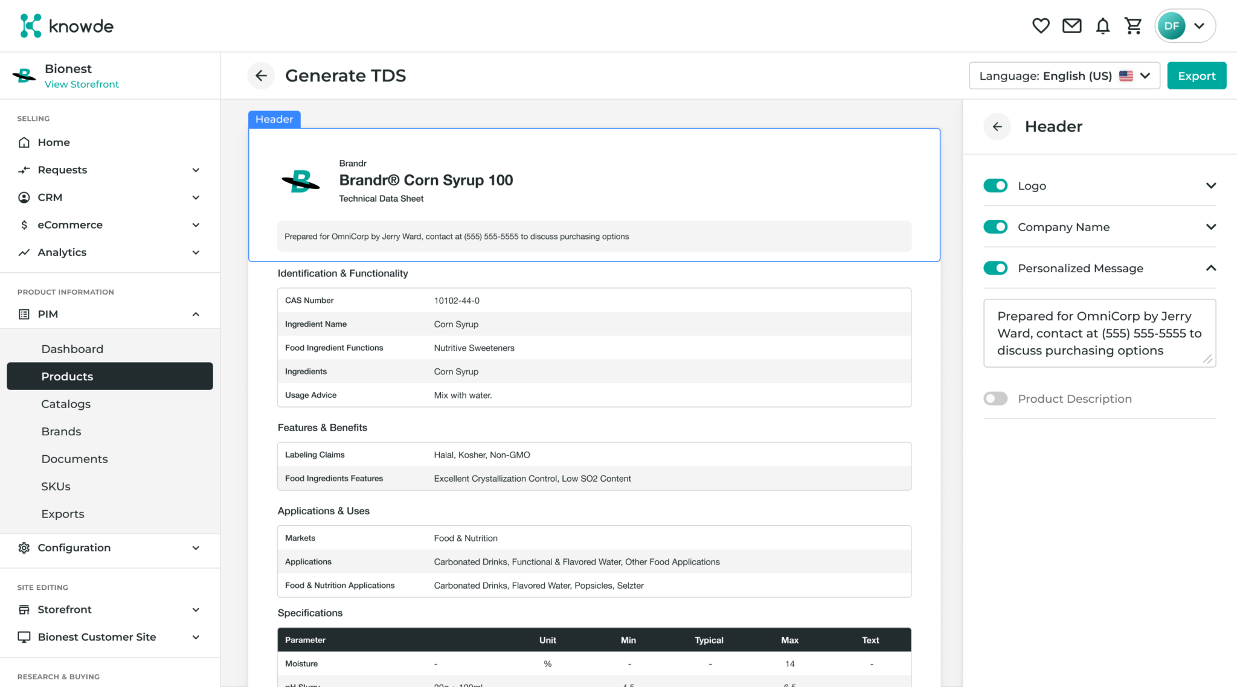Click inside the personalized message text field
The width and height of the screenshot is (1237, 687).
click(1099, 333)
